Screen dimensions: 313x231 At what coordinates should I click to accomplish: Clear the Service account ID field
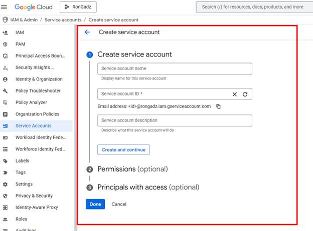(x=235, y=94)
